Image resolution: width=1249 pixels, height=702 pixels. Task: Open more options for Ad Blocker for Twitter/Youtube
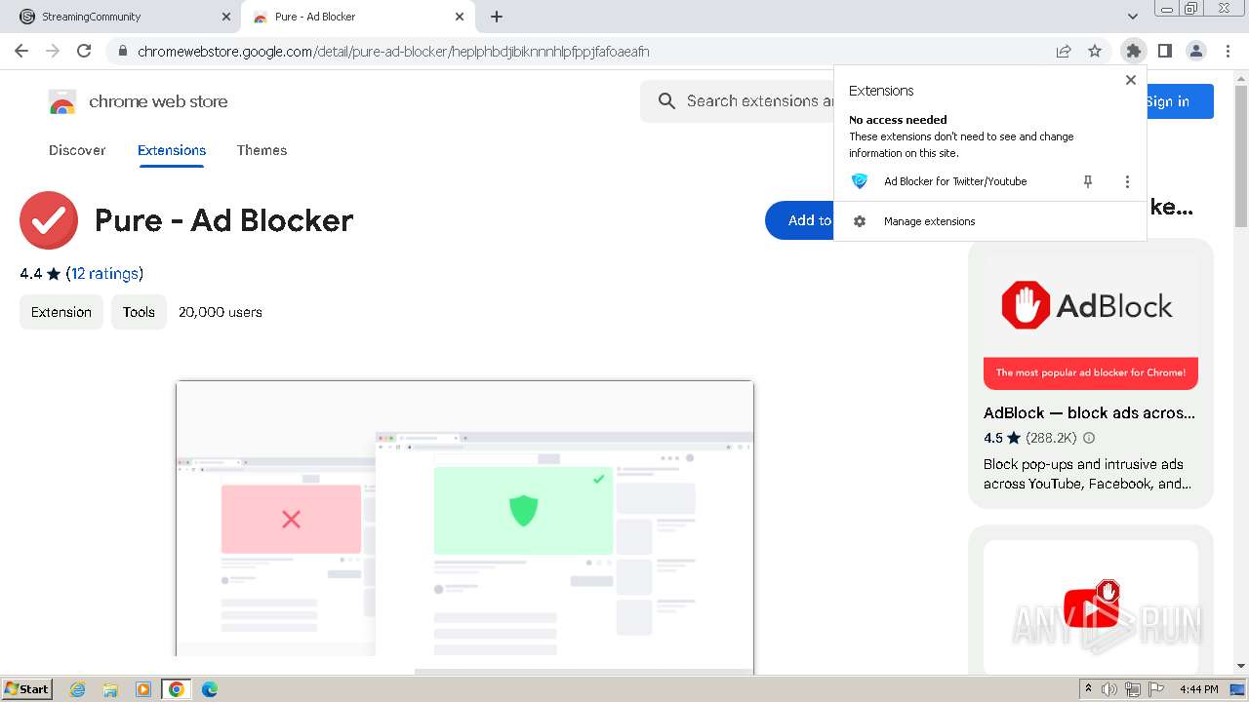[1127, 181]
